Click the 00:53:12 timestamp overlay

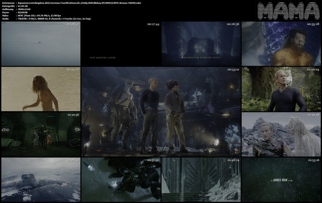[233, 70]
